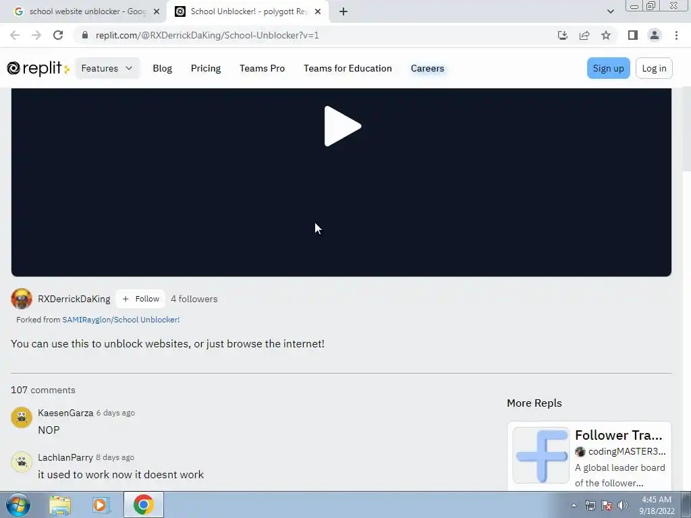Click the address bar URL
691x518 pixels.
[207, 35]
